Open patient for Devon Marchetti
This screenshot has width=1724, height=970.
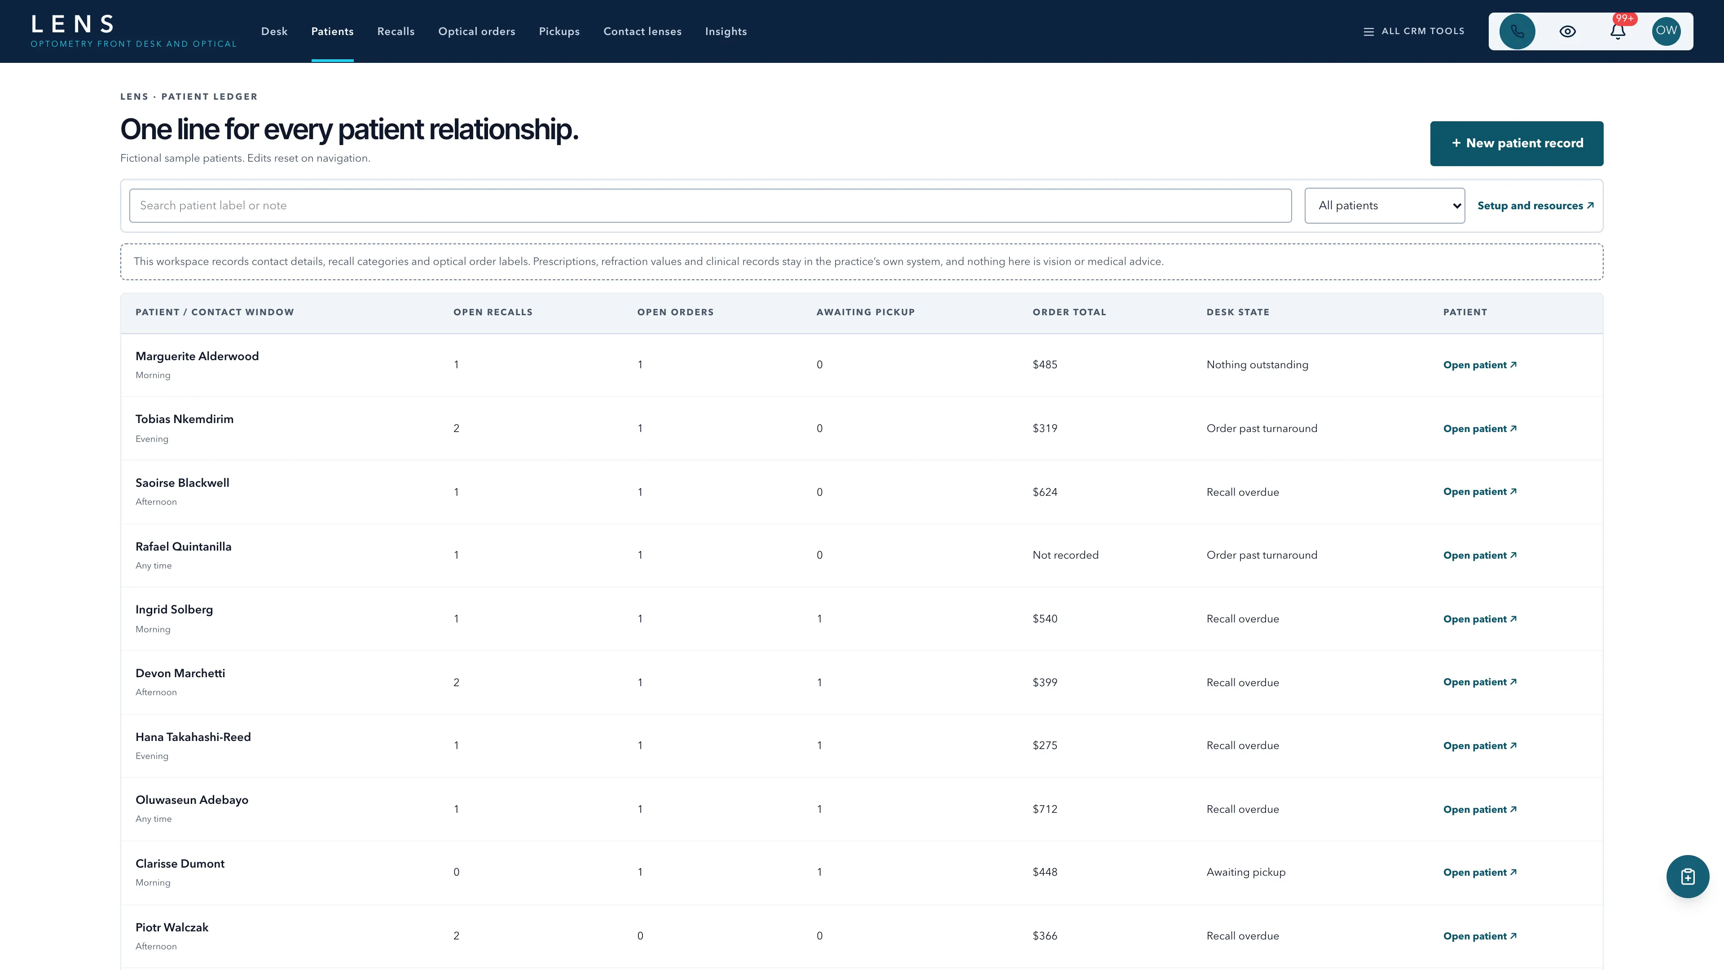1480,682
